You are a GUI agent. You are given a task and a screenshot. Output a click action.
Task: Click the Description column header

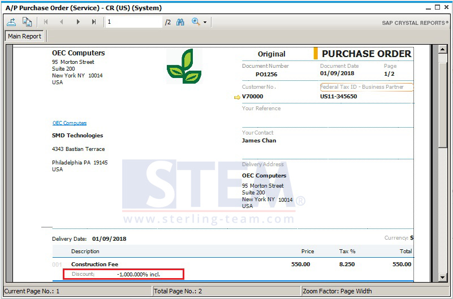click(85, 252)
